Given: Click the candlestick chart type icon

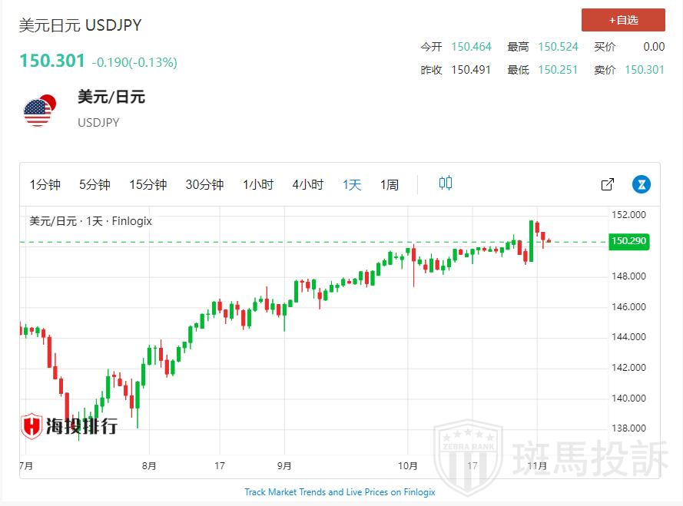Looking at the screenshot, I should (446, 184).
